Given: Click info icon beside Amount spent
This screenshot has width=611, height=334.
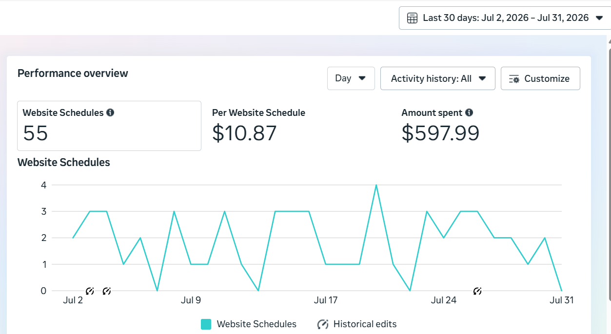Looking at the screenshot, I should (469, 112).
